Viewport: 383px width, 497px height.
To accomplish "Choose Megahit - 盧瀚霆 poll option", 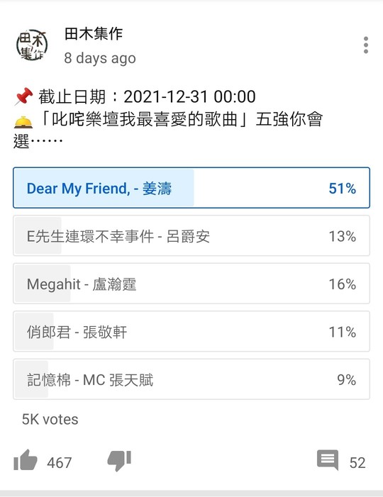I will (x=191, y=284).
